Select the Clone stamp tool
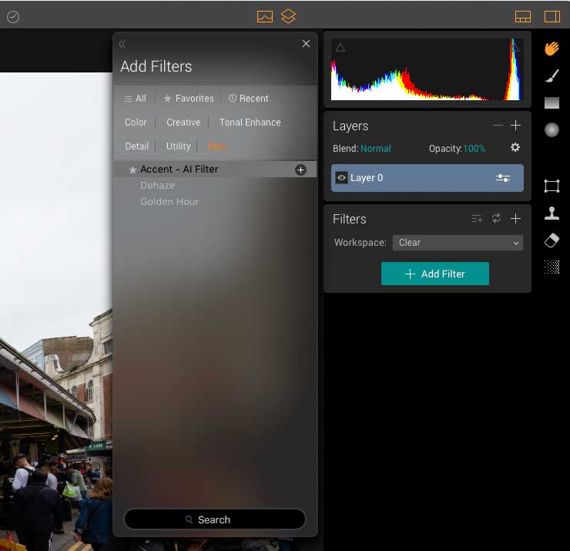Viewport: 570px width, 551px height. 552,213
